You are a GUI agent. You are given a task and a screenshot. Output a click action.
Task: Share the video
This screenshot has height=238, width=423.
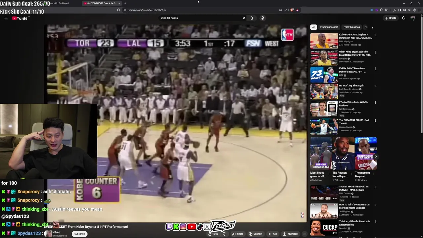[x=238, y=234]
